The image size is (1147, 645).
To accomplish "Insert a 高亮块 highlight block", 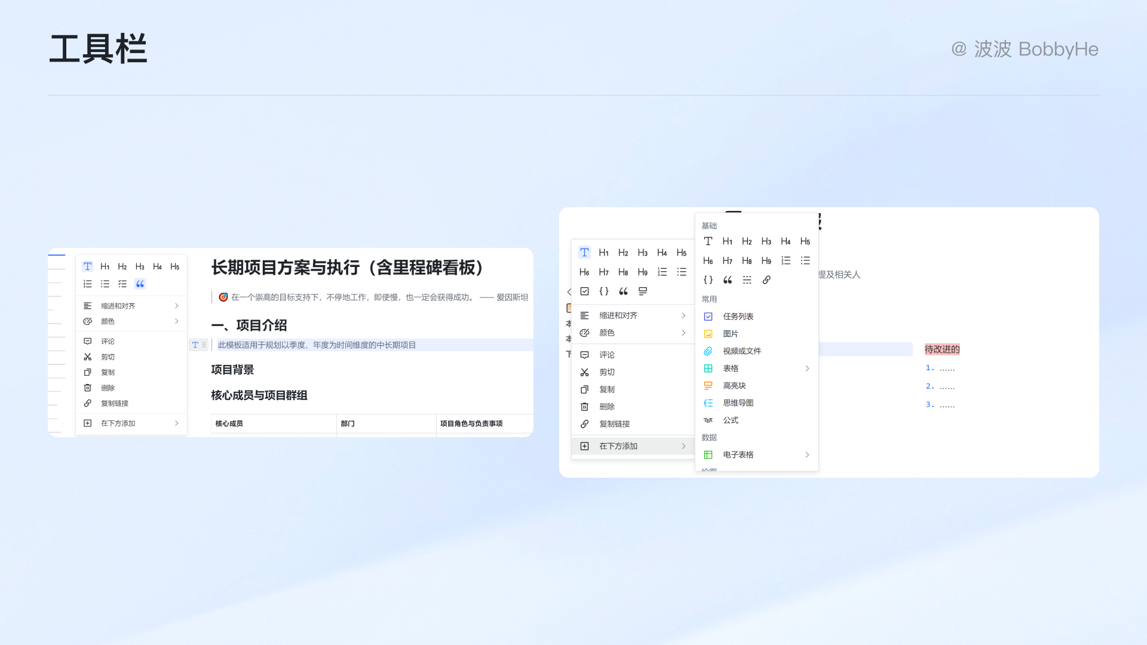I will tap(734, 386).
